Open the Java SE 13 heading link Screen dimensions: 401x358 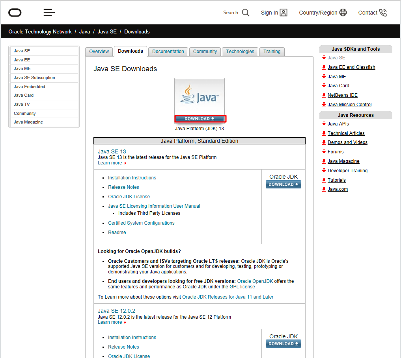[112, 151]
